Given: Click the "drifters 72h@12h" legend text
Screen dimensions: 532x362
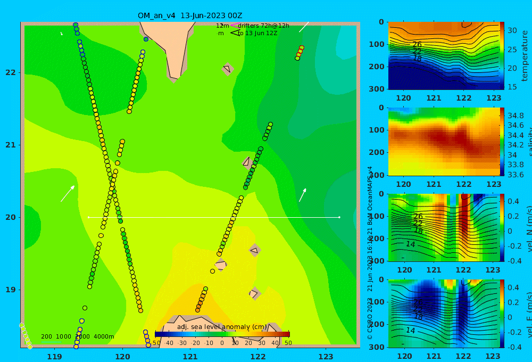Looking at the screenshot, I should (263, 26).
